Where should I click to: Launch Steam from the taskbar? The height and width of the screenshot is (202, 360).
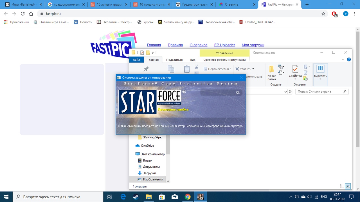pos(136,197)
